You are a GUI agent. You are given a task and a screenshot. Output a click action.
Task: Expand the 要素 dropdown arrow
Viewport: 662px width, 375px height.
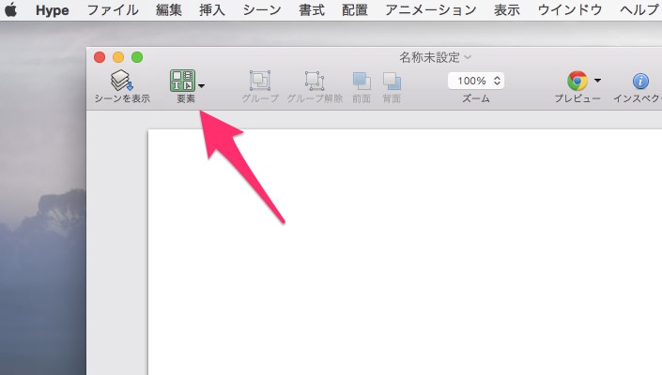click(x=201, y=86)
